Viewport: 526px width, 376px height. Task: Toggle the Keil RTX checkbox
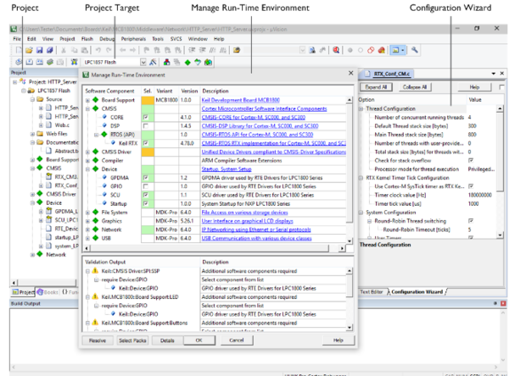tap(145, 143)
